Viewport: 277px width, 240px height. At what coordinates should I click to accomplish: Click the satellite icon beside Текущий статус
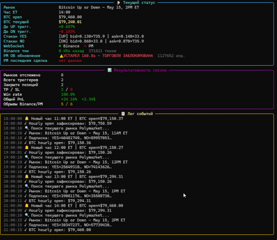coord(119,2)
